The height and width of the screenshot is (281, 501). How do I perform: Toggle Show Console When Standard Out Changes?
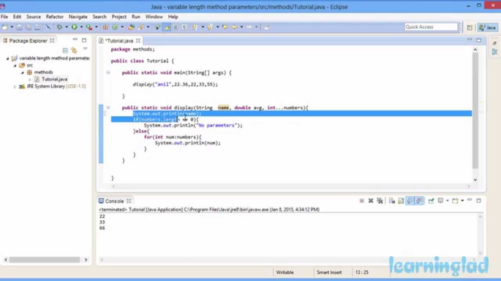[410, 201]
